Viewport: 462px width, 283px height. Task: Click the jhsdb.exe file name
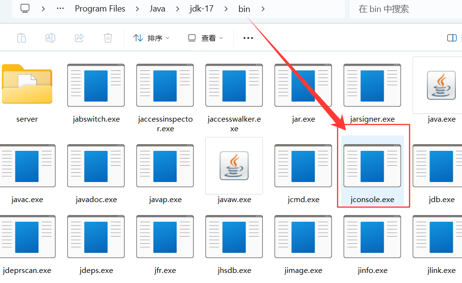point(234,271)
